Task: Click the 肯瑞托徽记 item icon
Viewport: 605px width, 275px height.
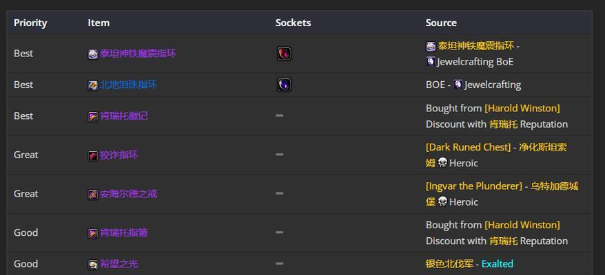Action: click(x=93, y=117)
